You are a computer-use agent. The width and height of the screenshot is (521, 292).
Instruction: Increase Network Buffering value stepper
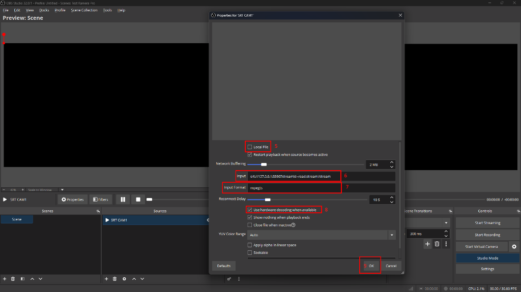[392, 163]
